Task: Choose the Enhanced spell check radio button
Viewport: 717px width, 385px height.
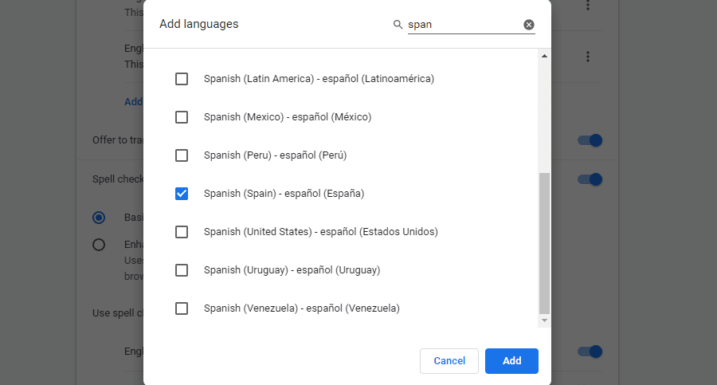Action: (99, 245)
